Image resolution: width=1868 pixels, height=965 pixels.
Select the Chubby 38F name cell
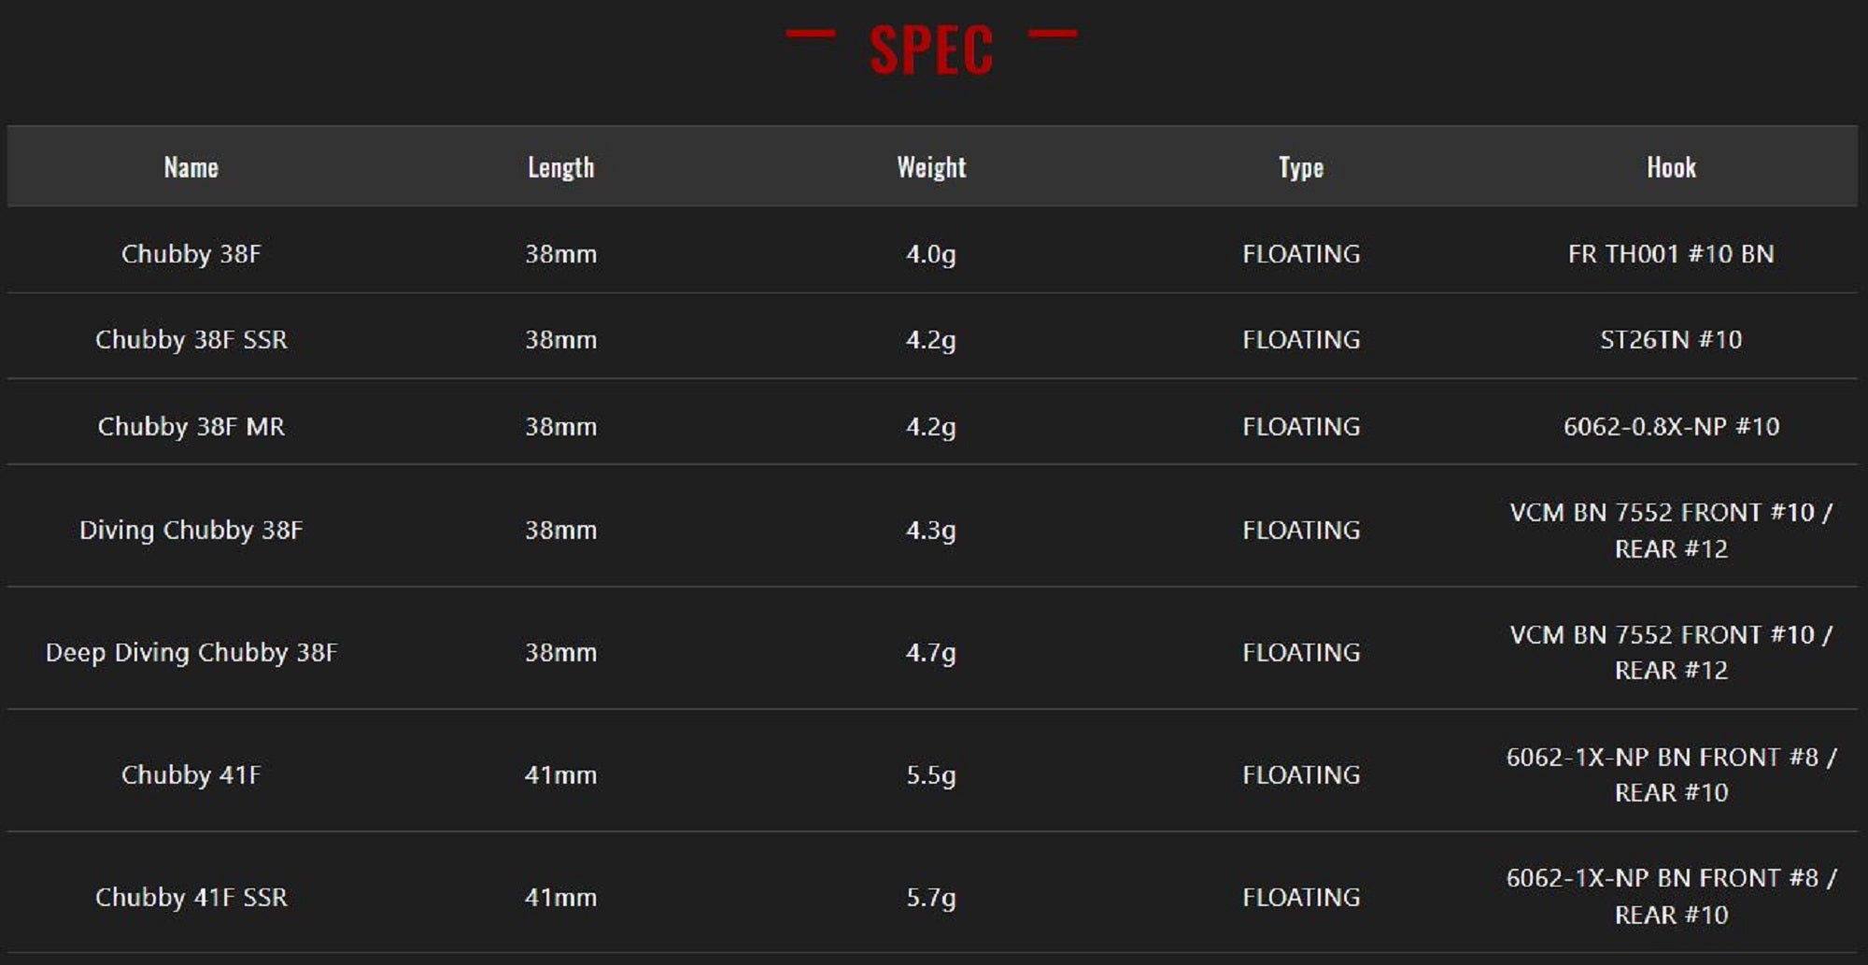[x=191, y=254]
